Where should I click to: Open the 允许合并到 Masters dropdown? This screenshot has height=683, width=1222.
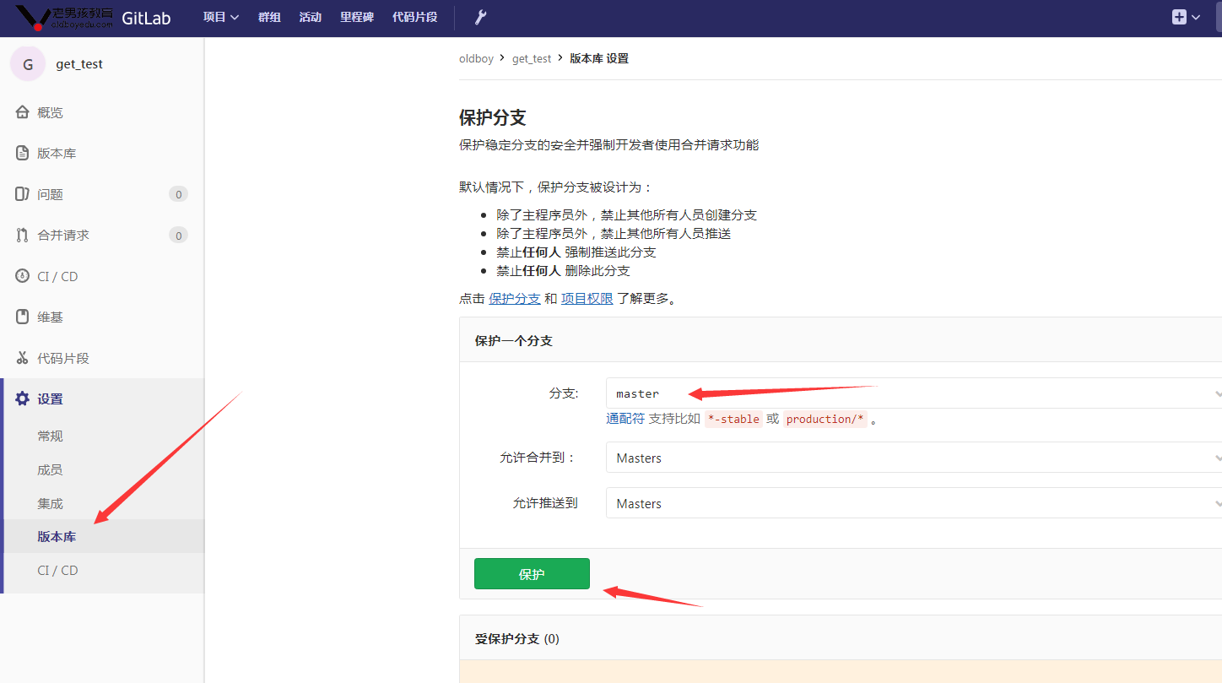(x=914, y=458)
